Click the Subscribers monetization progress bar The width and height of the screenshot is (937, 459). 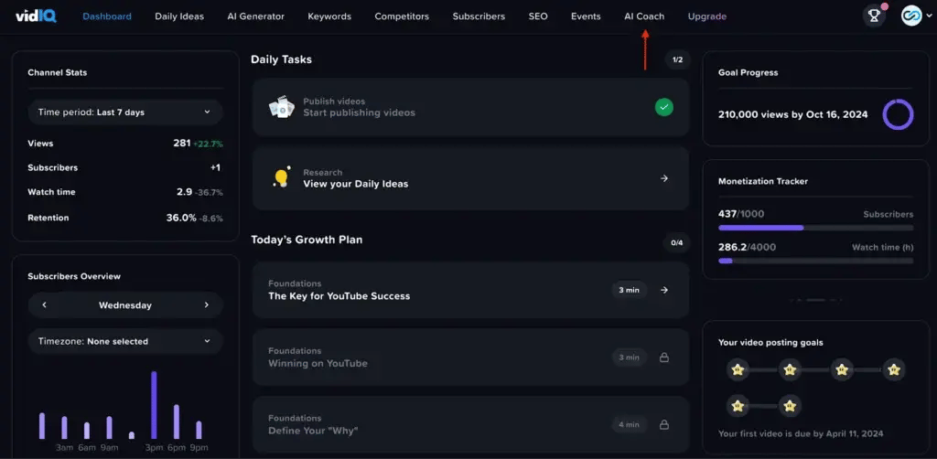[815, 228]
